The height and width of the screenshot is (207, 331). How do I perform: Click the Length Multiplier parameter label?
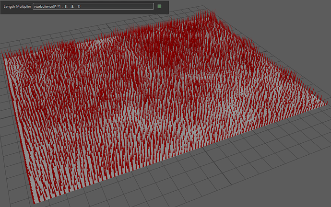tap(17, 7)
